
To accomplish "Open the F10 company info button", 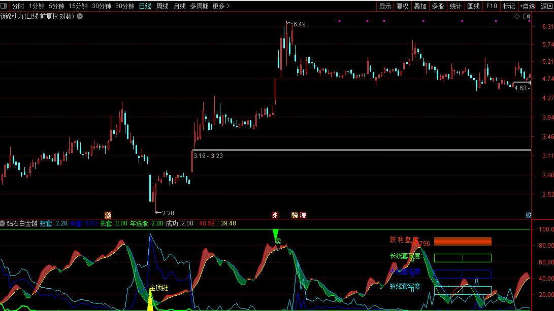I will coord(492,6).
